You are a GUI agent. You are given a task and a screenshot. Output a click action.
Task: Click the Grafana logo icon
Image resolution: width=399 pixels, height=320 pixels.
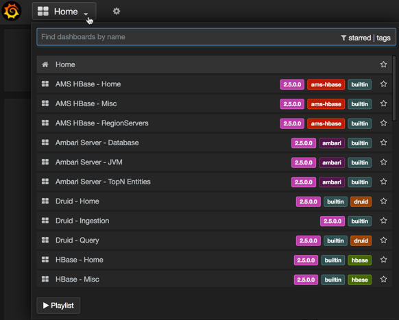pyautogui.click(x=12, y=11)
